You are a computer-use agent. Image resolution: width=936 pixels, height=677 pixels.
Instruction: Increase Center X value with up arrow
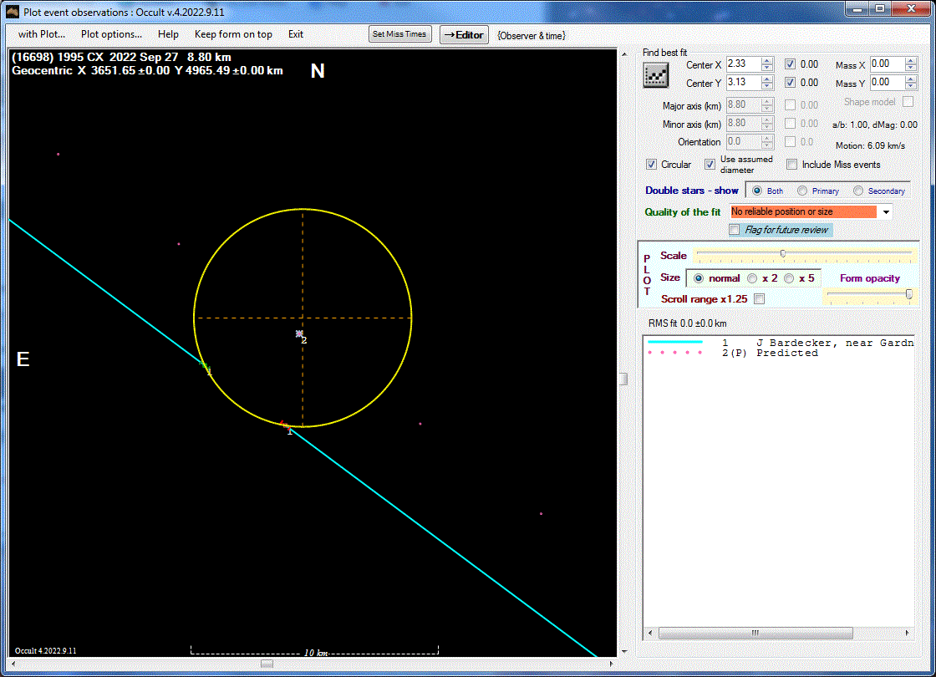tap(766, 60)
